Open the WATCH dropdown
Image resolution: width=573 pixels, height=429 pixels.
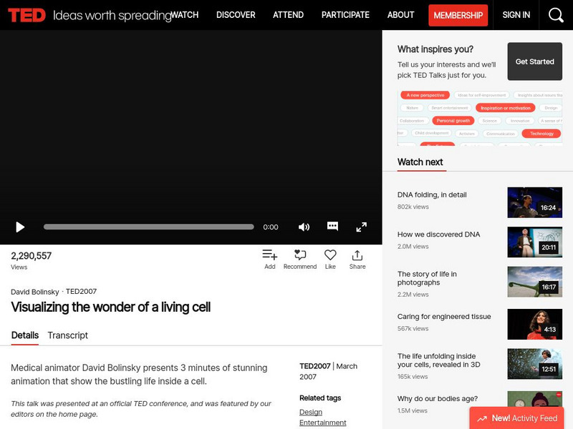186,14
